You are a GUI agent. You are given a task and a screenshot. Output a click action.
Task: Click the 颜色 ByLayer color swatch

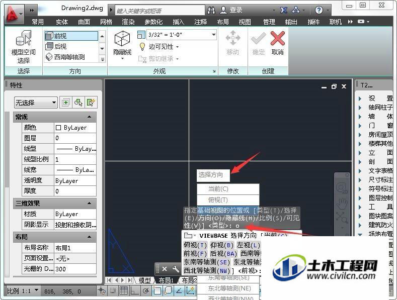point(58,128)
